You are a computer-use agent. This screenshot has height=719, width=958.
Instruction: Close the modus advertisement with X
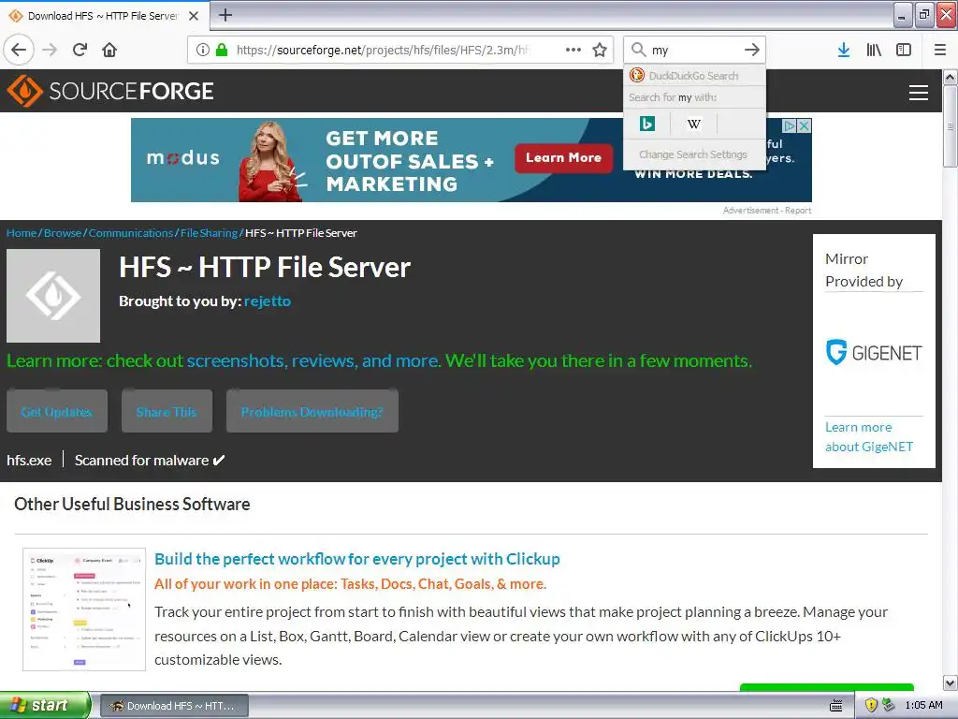point(805,126)
